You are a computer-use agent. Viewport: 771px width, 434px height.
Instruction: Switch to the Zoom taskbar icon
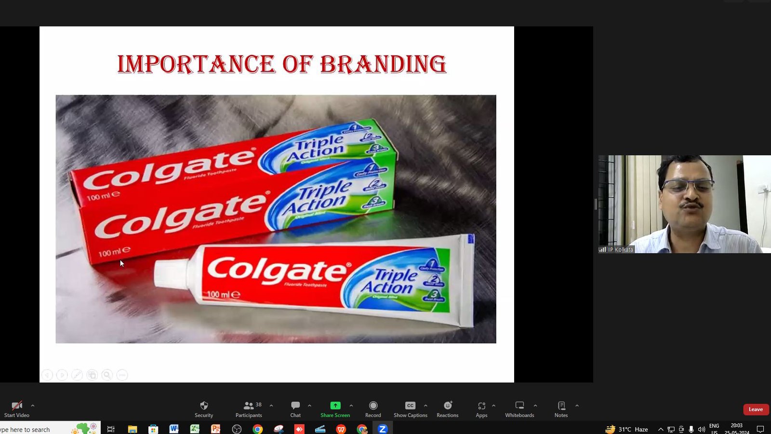coord(383,429)
